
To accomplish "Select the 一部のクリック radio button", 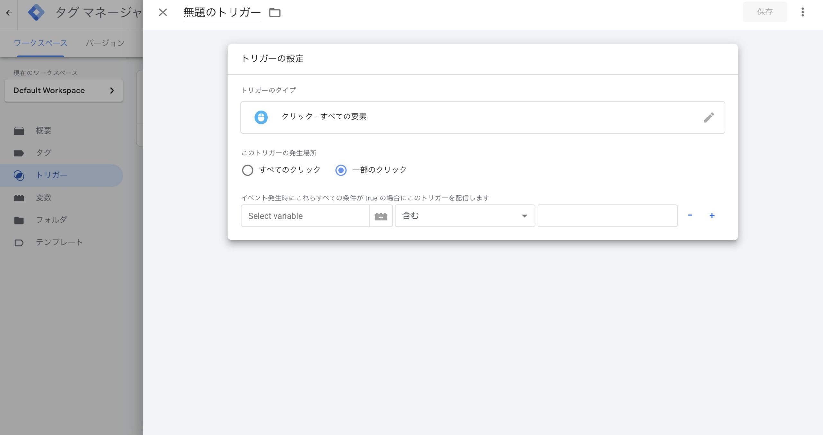I will coord(341,170).
